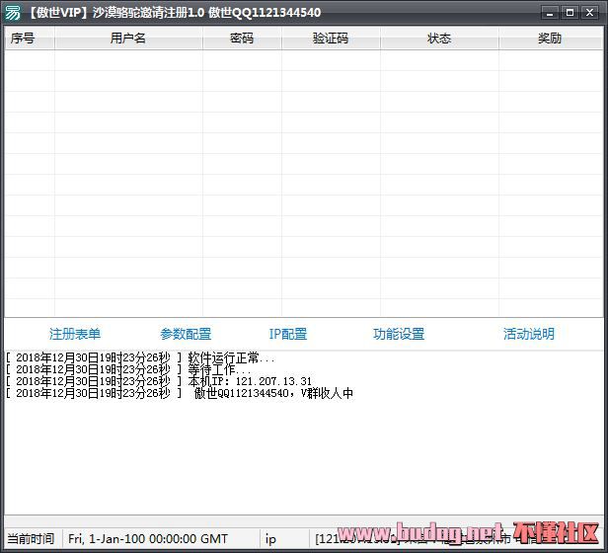
Task: Click the 用户名 column header
Action: 128,39
